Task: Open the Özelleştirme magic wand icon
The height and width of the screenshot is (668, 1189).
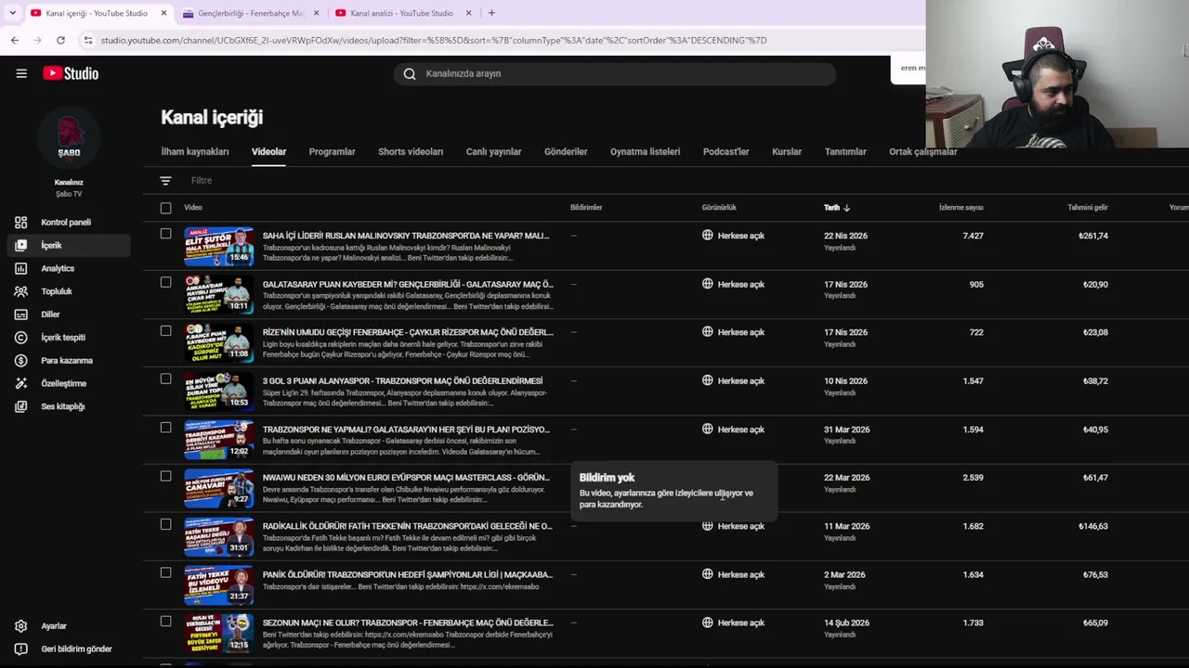Action: coord(20,383)
